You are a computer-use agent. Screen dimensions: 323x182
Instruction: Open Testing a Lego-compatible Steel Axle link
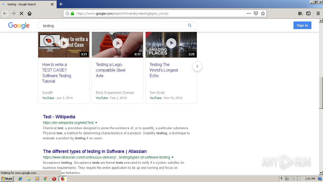[x=111, y=70]
